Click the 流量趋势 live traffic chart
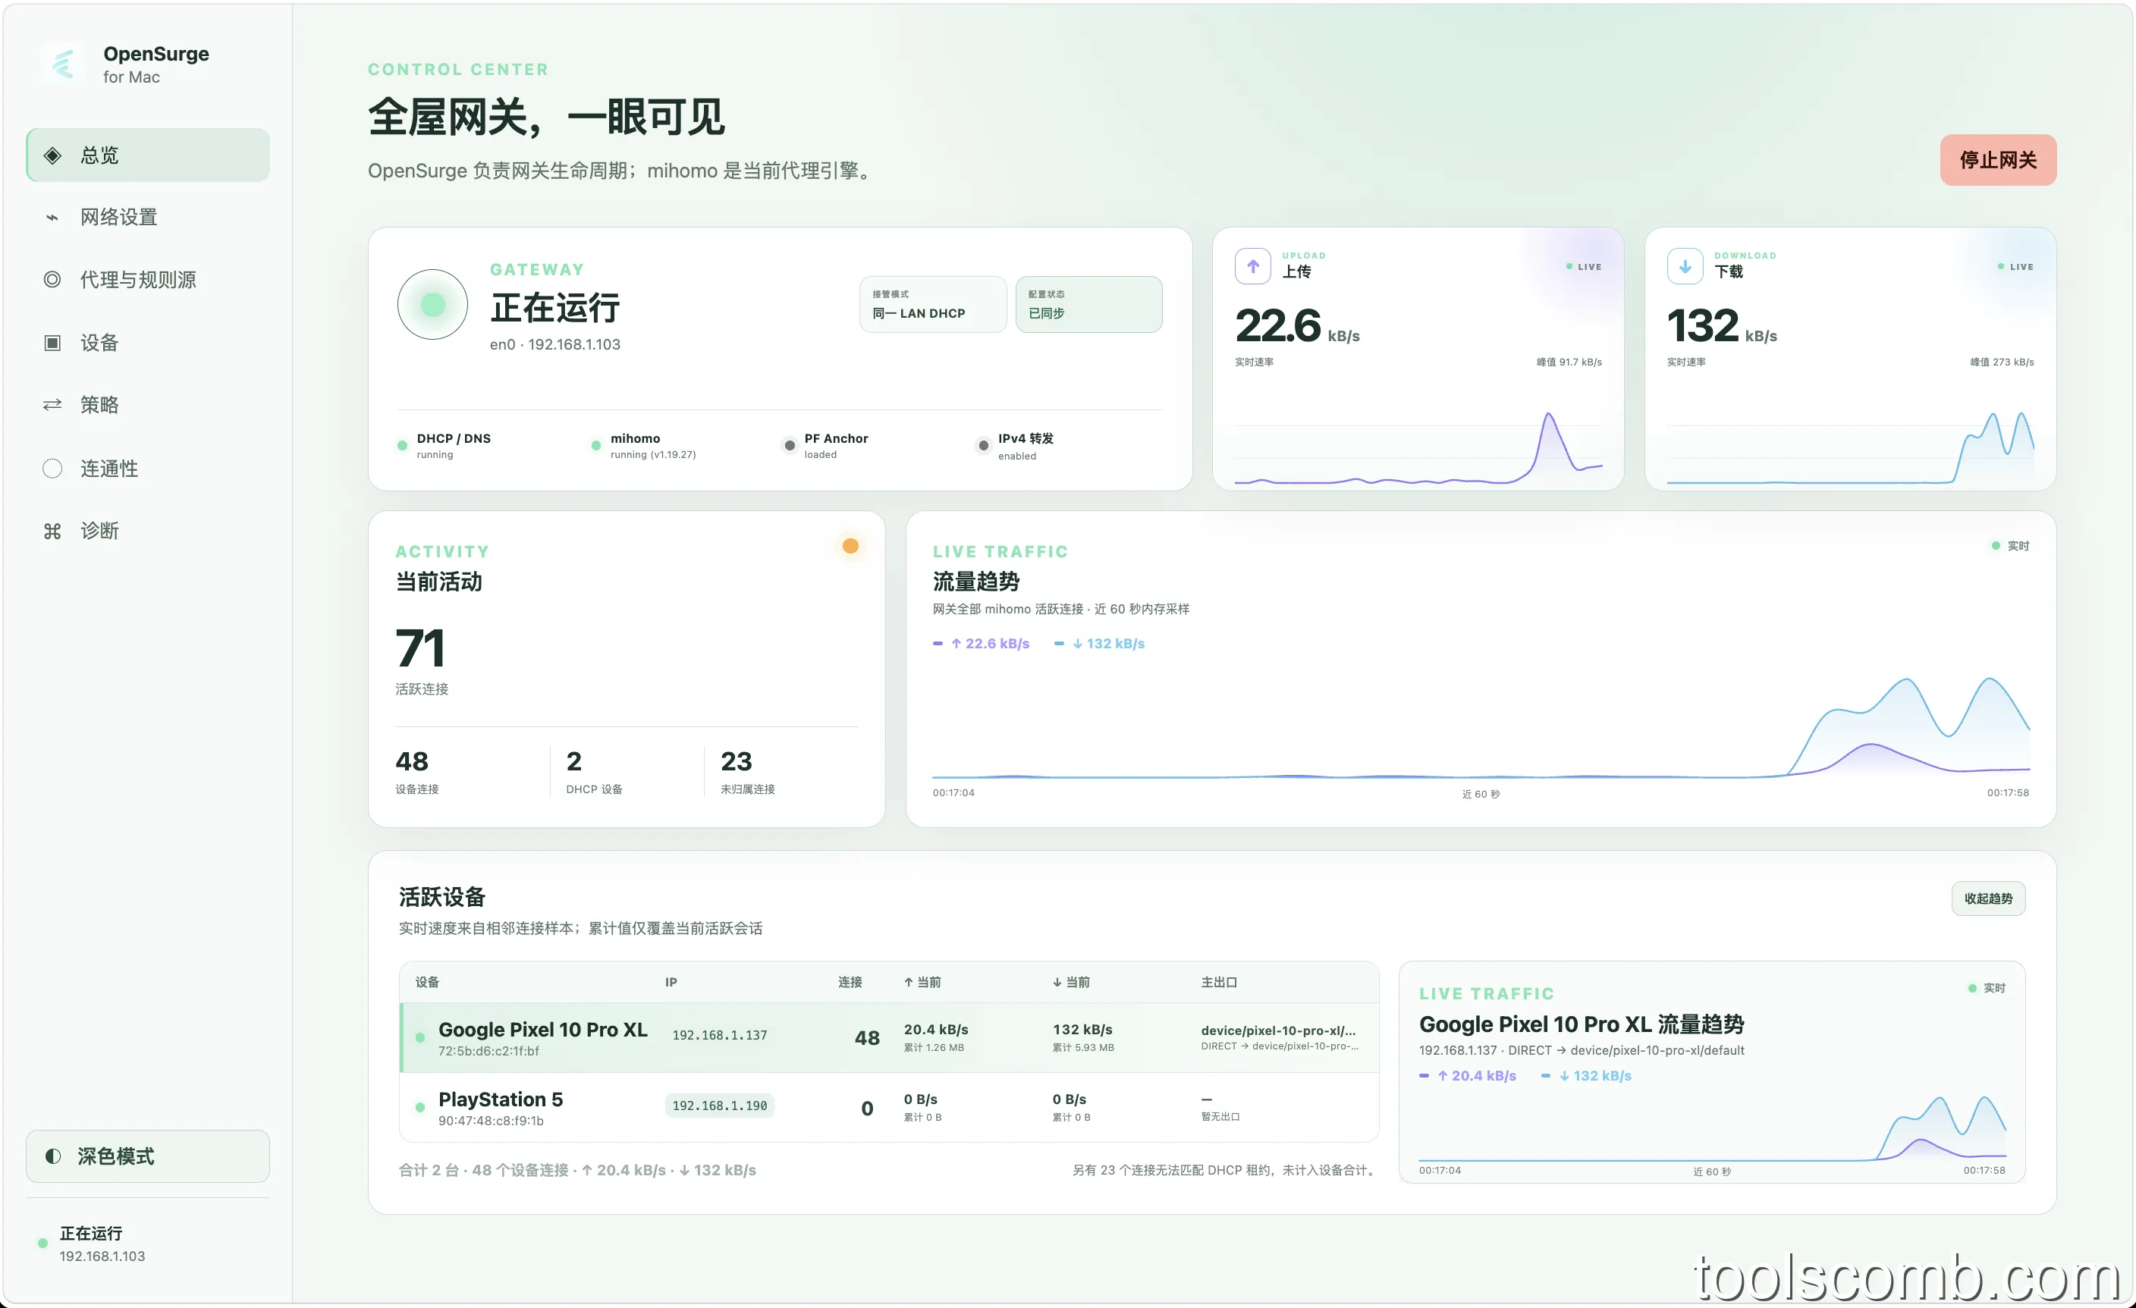This screenshot has height=1308, width=2136. (1481, 726)
